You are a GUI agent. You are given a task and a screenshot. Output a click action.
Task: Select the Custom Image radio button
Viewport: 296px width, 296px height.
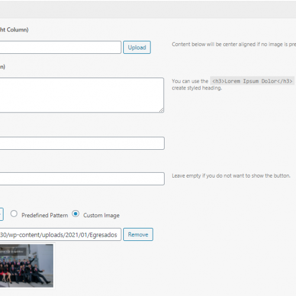point(76,214)
